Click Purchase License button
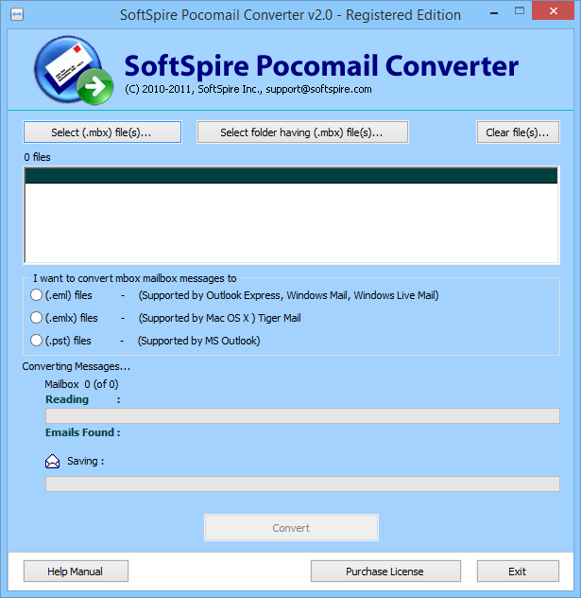Screen dimensions: 581x598 385,572
